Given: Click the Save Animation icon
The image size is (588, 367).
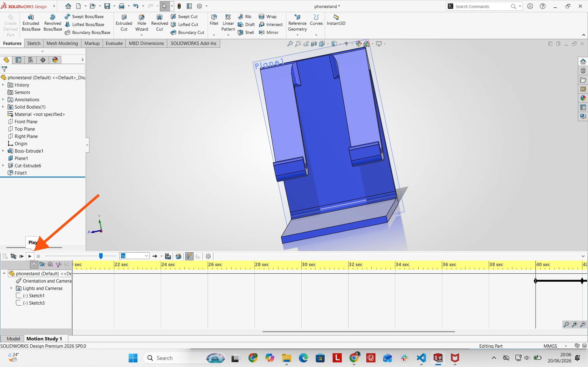Looking at the screenshot, I should tap(168, 256).
